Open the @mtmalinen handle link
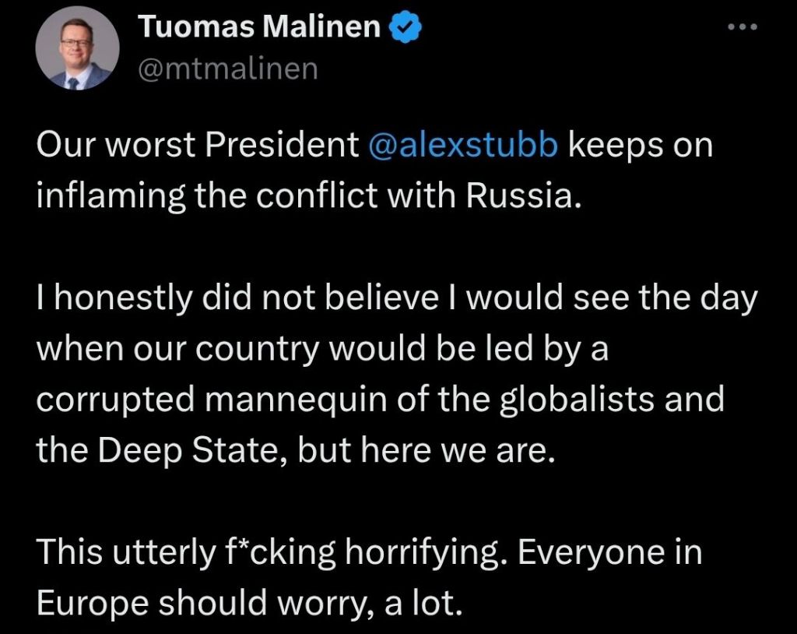Screen dimensions: 797x634 pos(228,69)
